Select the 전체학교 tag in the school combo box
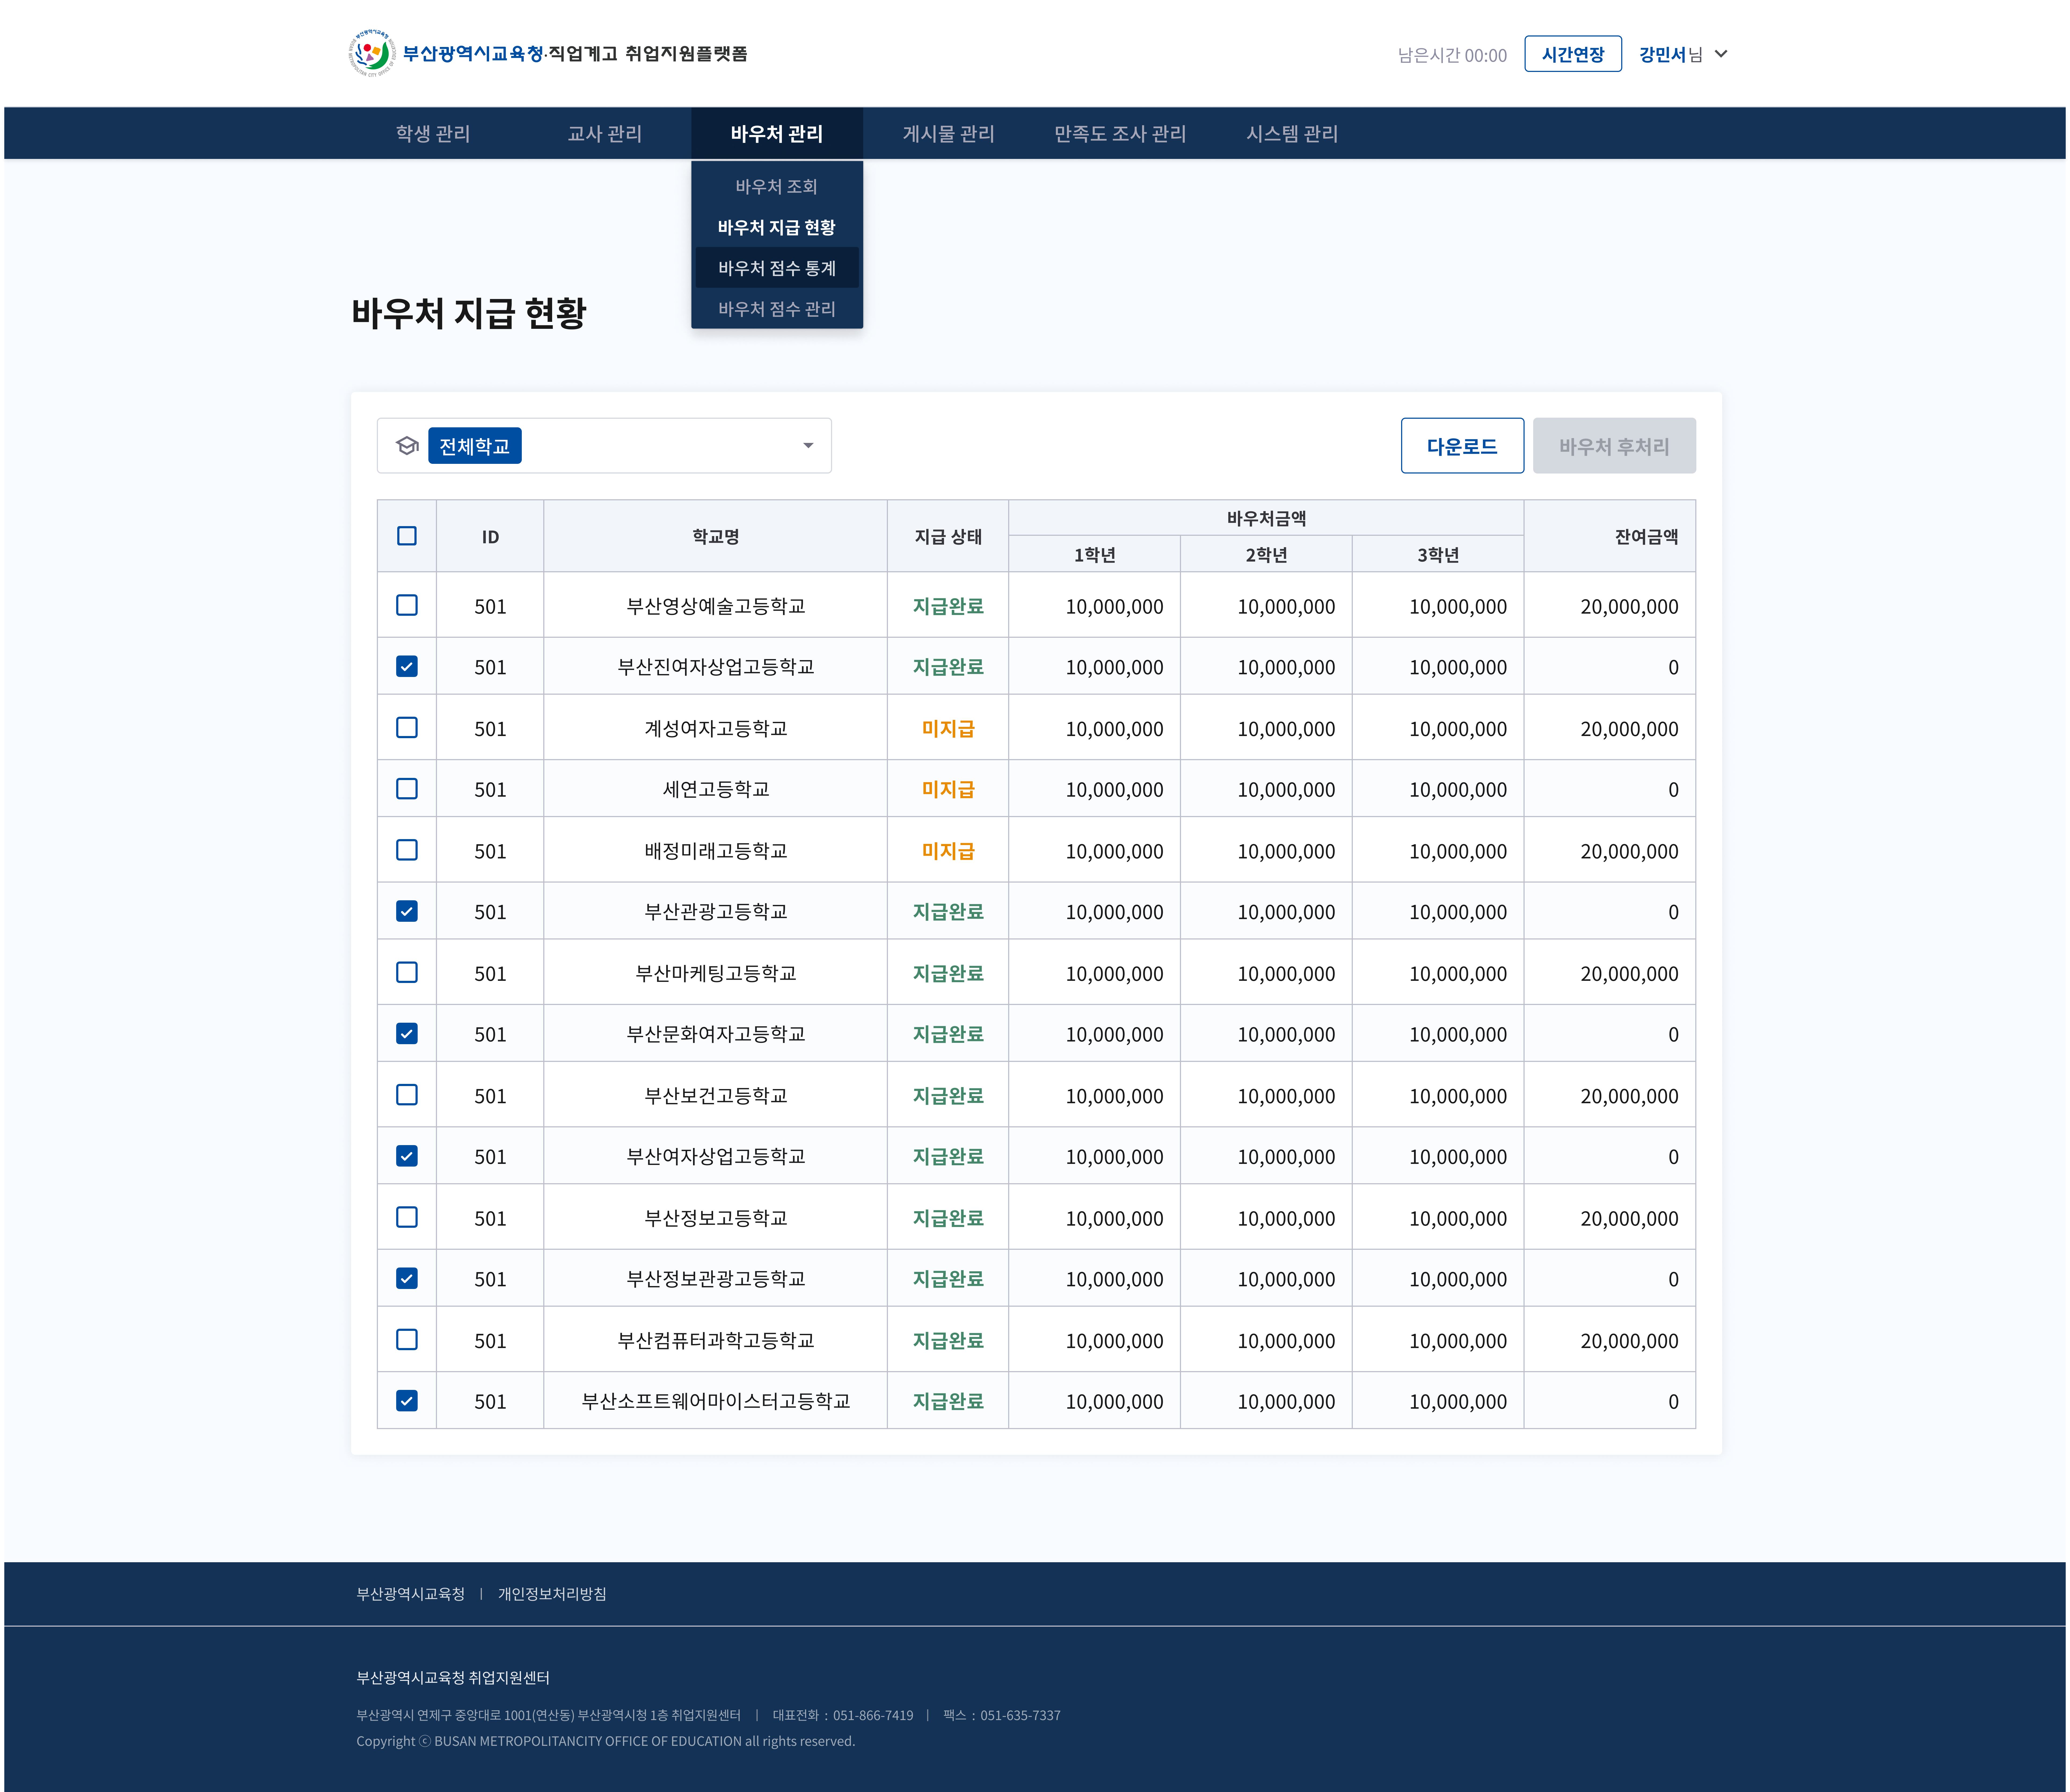 pos(475,446)
